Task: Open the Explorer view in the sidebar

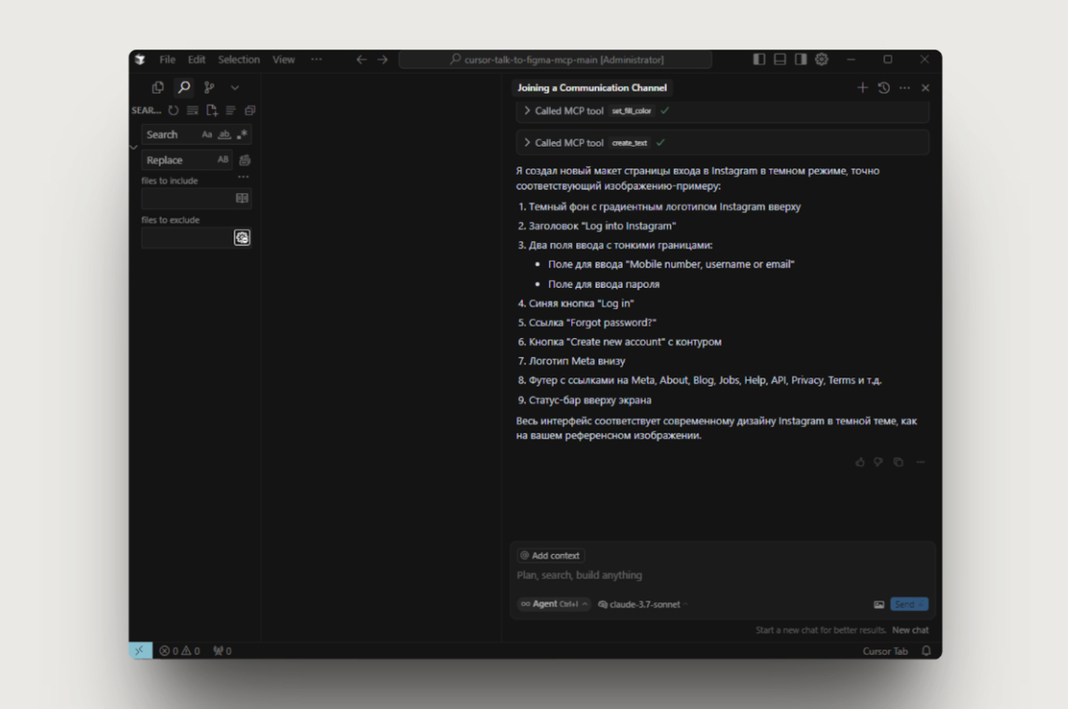Action: click(x=158, y=87)
